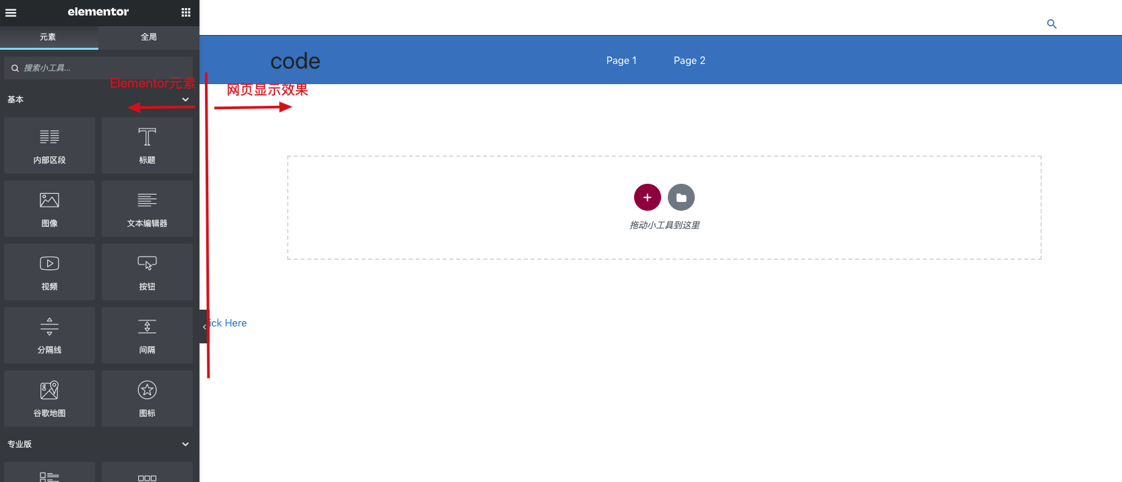The image size is (1122, 482).
Task: Switch to the 元素 (Elements) tab
Action: (x=48, y=37)
